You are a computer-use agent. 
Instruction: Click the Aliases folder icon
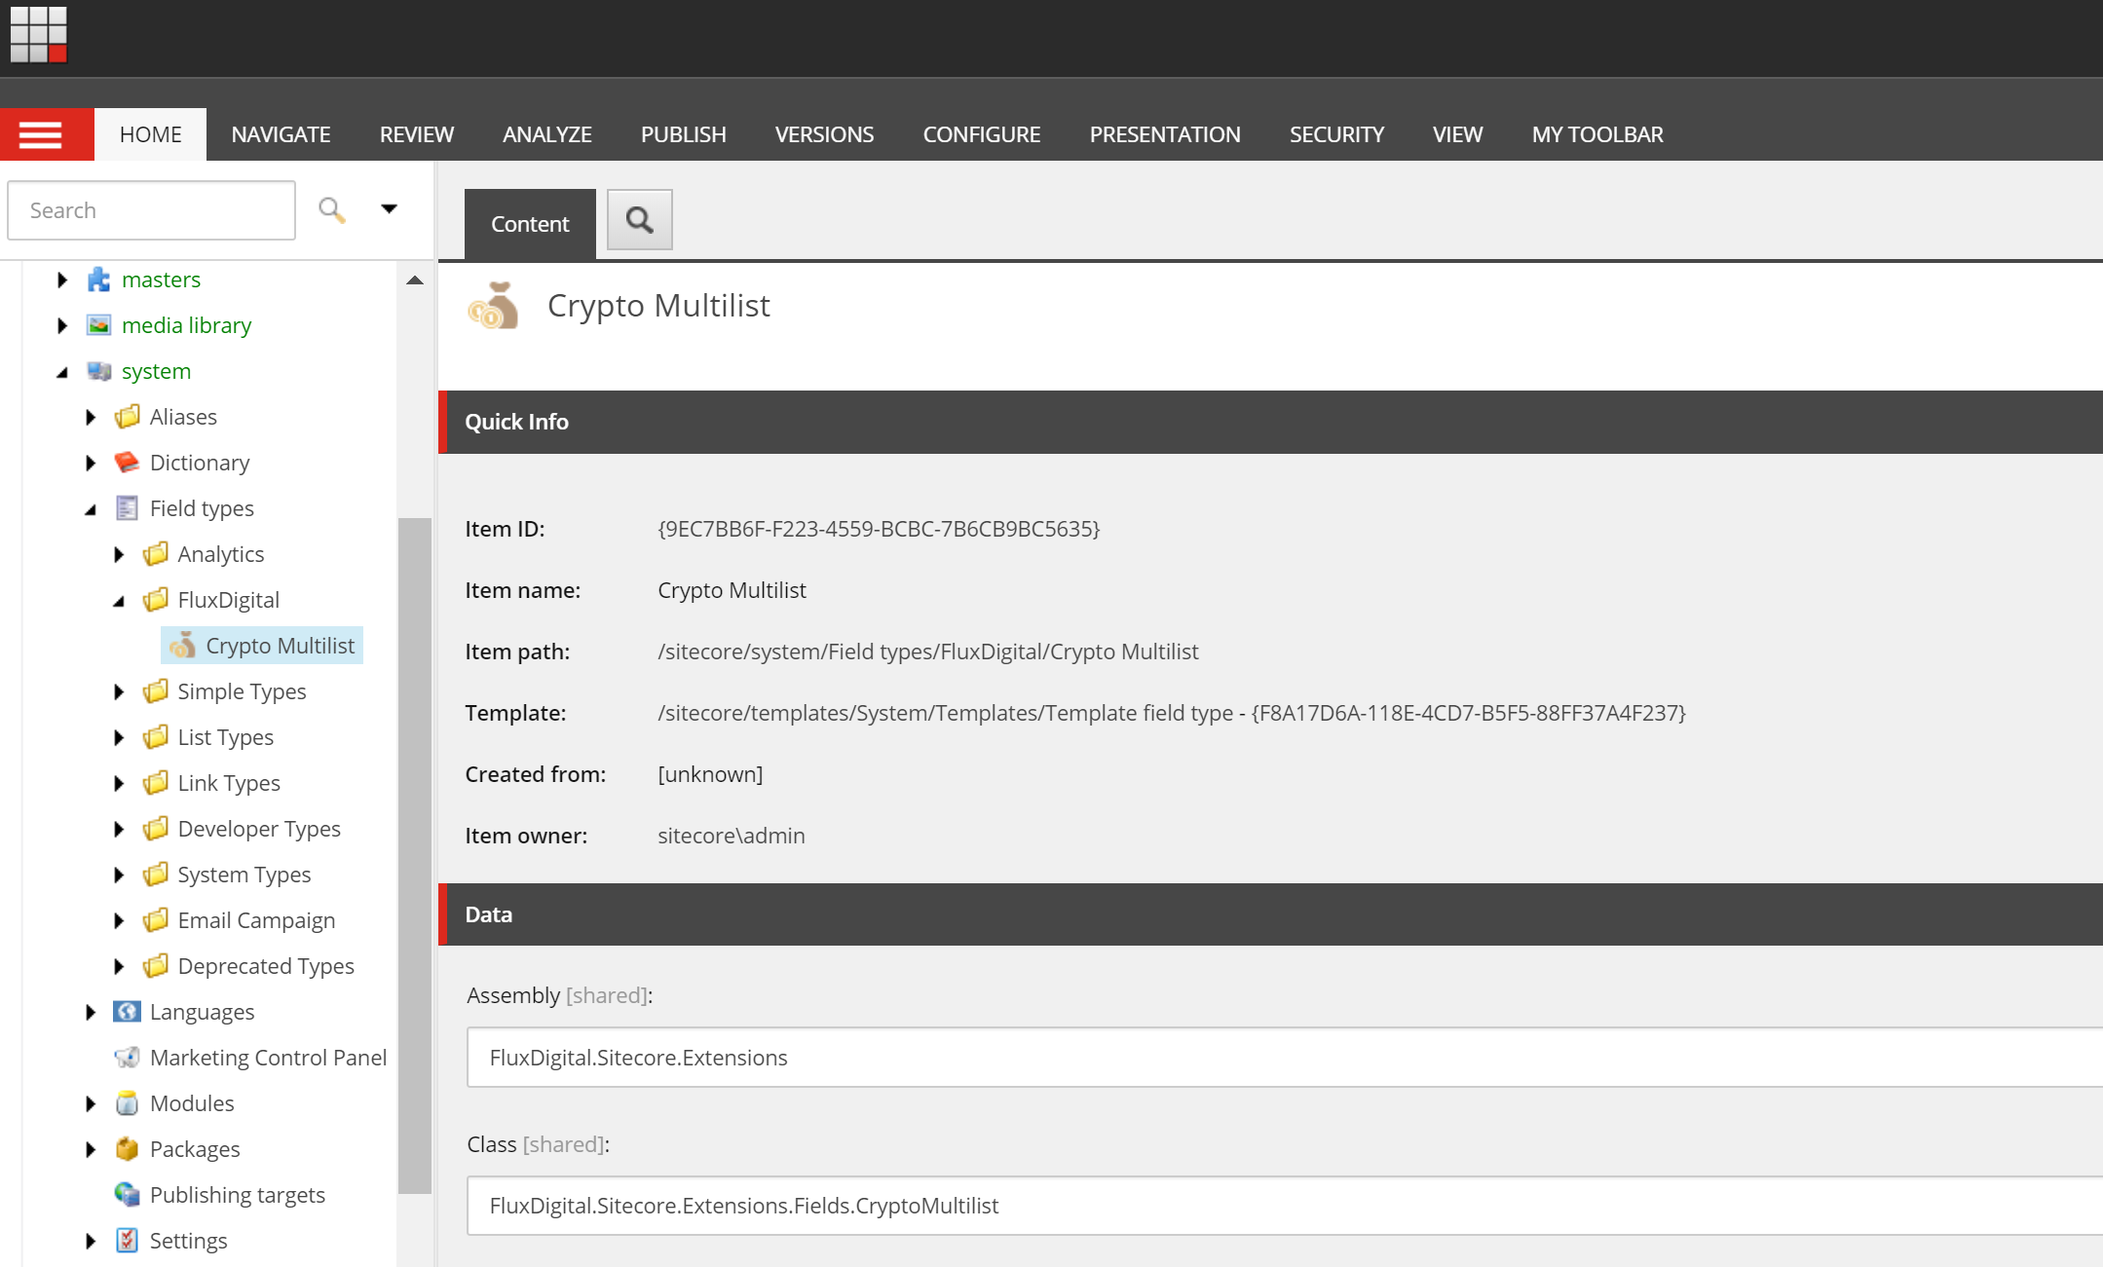[128, 417]
